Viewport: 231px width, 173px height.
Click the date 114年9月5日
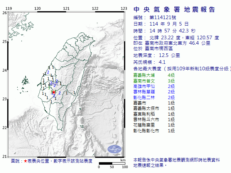pos(169,24)
